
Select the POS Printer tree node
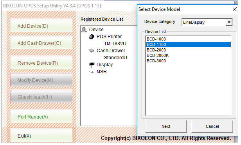point(109,36)
